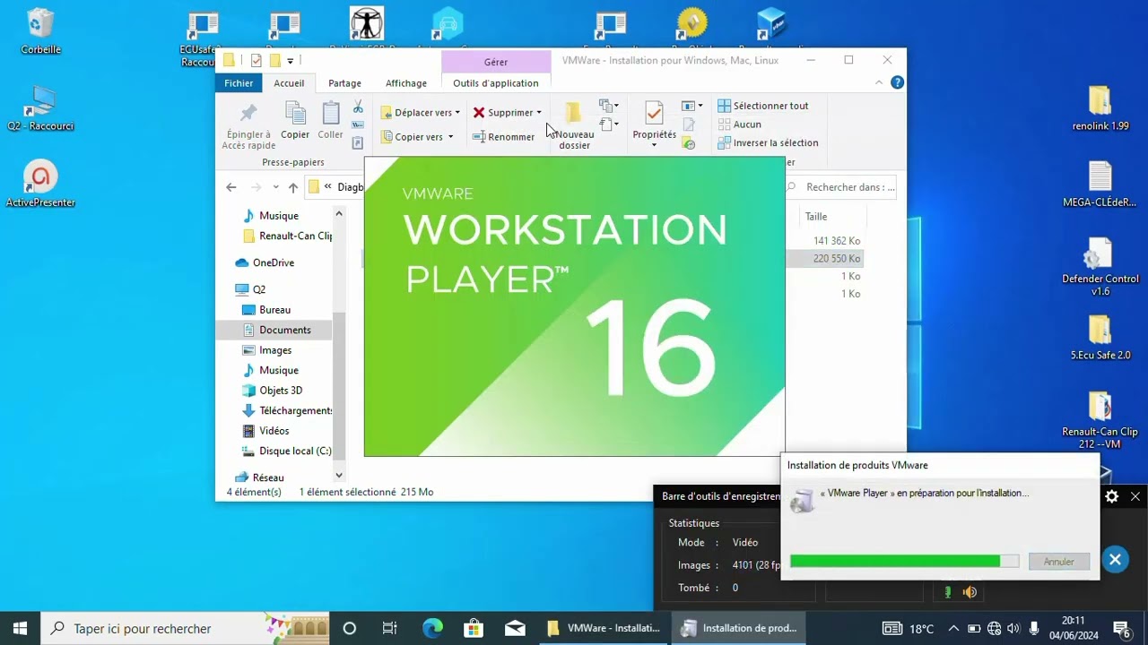Click the blue circular X button
Viewport: 1148px width, 645px height.
1115,559
